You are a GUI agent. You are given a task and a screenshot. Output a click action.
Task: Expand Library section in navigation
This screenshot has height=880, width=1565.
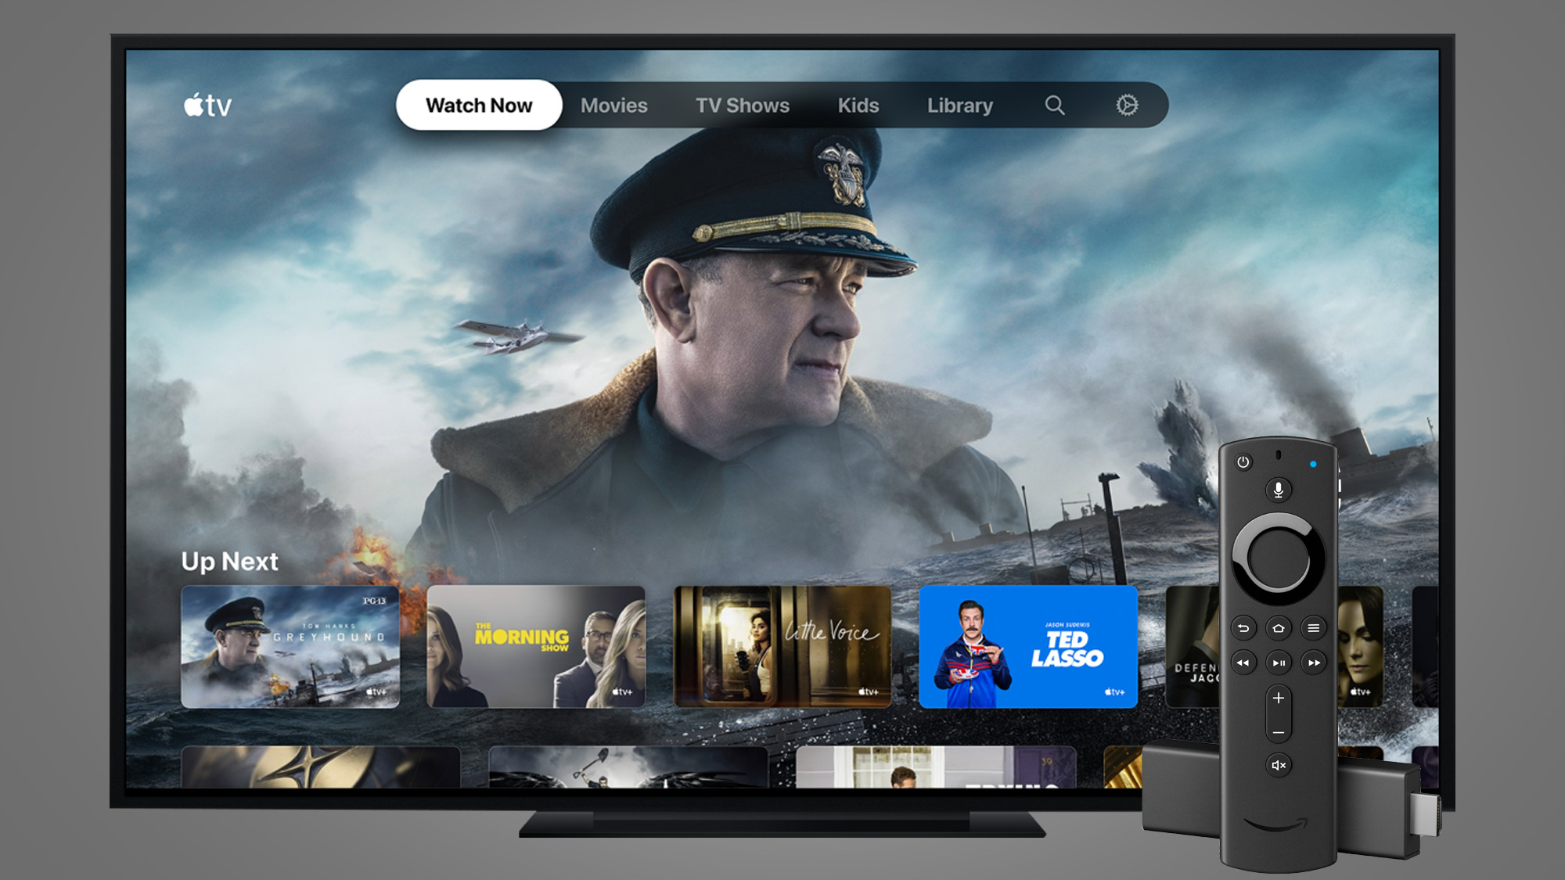pyautogui.click(x=960, y=104)
